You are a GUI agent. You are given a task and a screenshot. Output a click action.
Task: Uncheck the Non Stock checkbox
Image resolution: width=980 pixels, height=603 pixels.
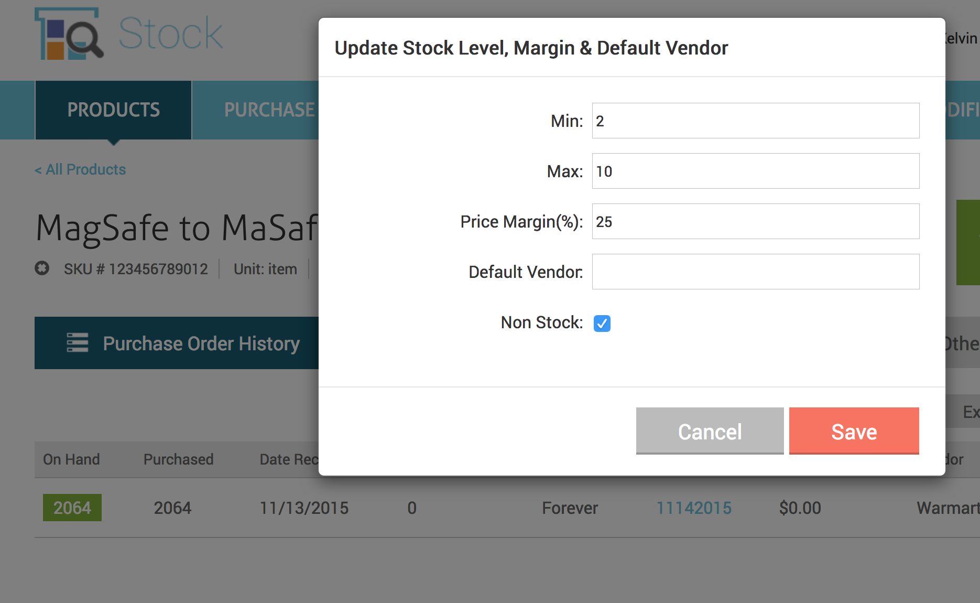click(602, 323)
